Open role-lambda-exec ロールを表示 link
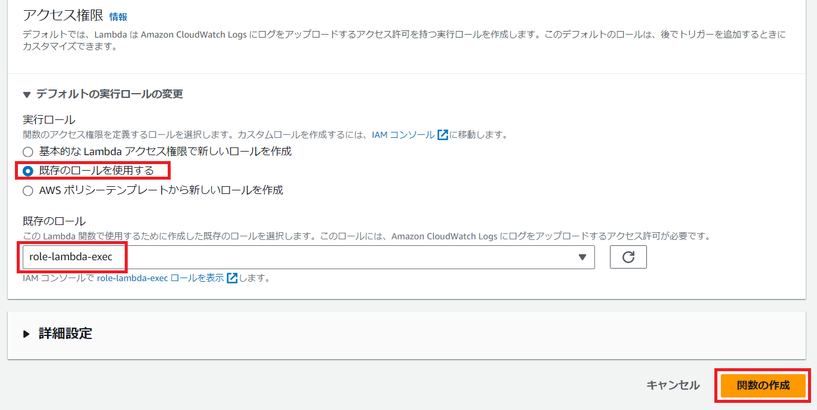 (x=160, y=278)
